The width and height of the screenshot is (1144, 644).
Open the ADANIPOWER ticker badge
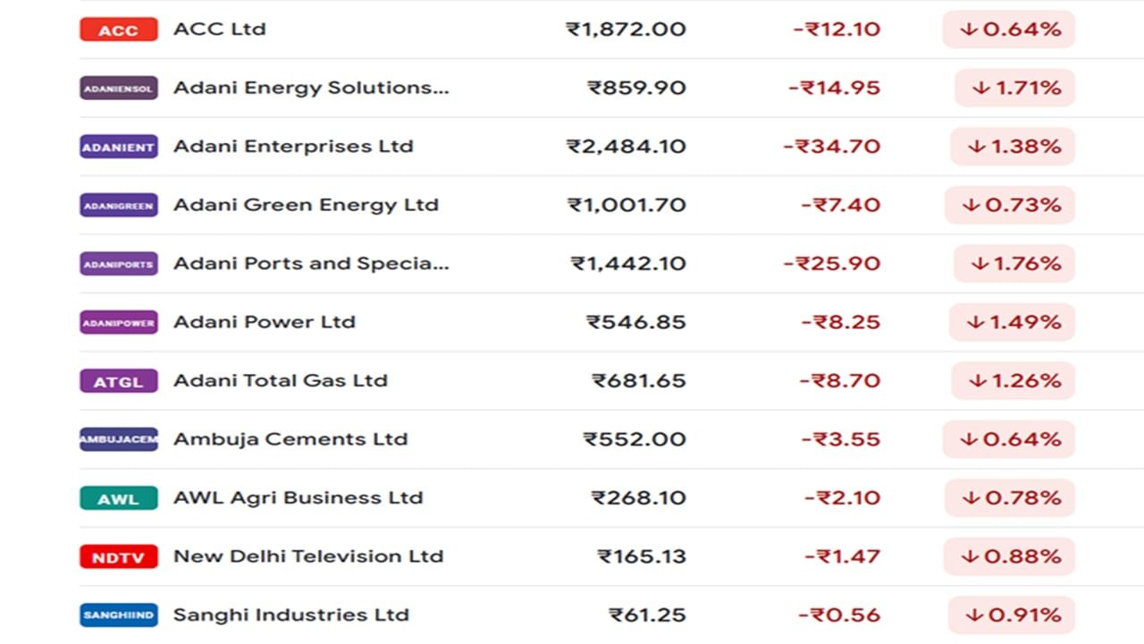119,322
